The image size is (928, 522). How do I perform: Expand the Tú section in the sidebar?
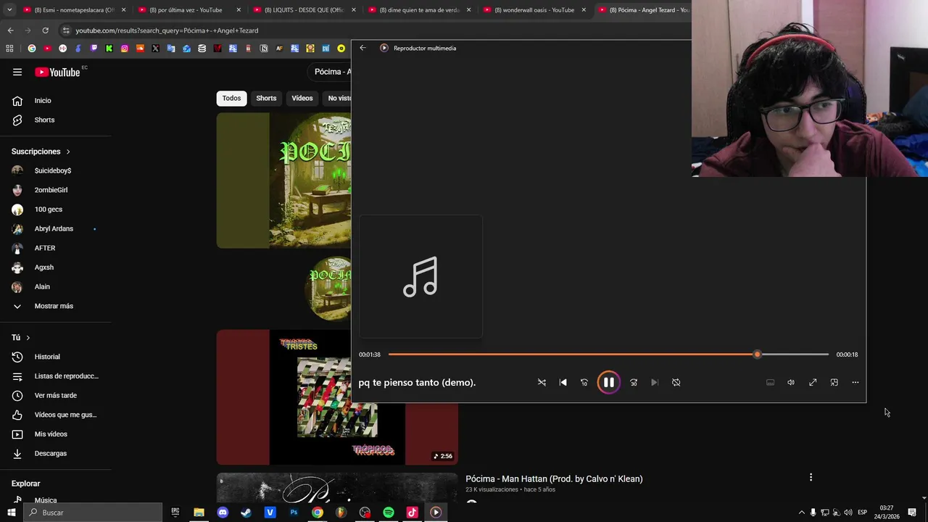tap(20, 338)
